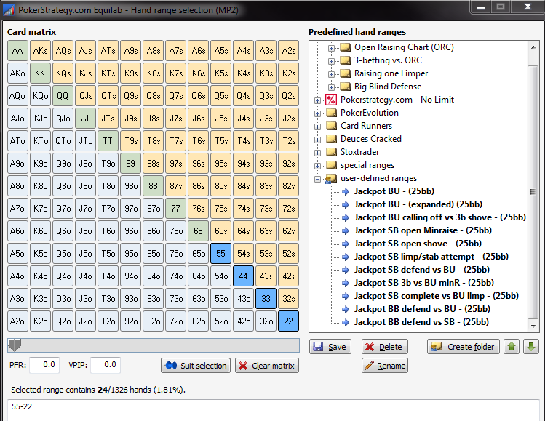The height and width of the screenshot is (421, 545).
Task: Expand the Deuces Cracked node
Action: click(x=317, y=140)
